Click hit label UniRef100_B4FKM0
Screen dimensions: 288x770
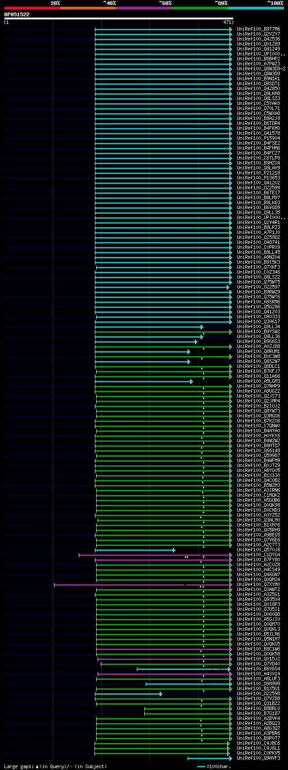coord(258,128)
